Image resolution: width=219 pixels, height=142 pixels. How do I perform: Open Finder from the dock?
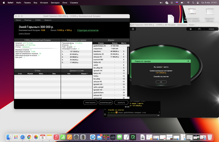point(9,137)
